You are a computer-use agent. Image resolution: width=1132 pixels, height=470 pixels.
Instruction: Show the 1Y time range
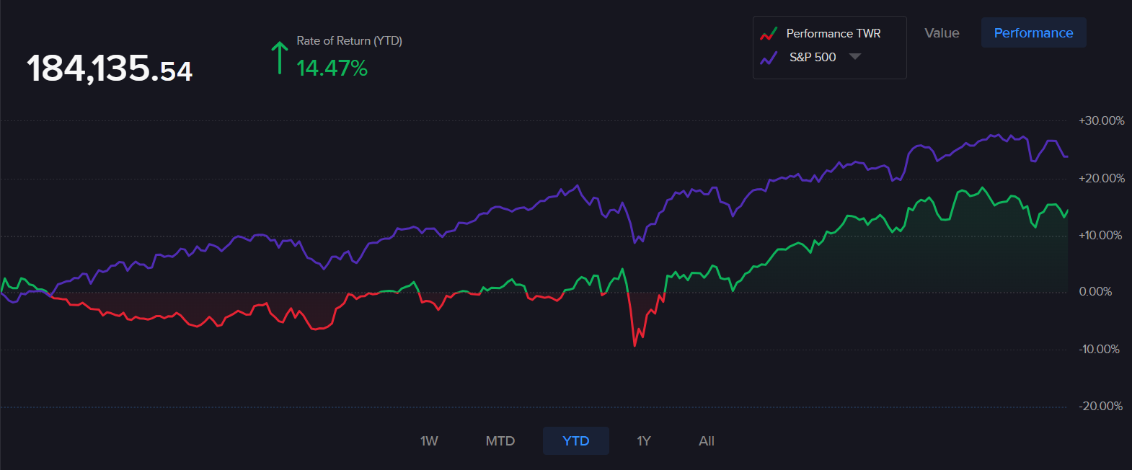coord(644,441)
